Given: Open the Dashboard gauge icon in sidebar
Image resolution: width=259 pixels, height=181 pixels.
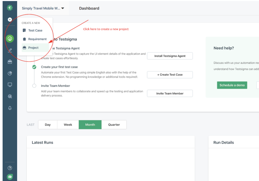Looking at the screenshot, I should click(x=10, y=39).
